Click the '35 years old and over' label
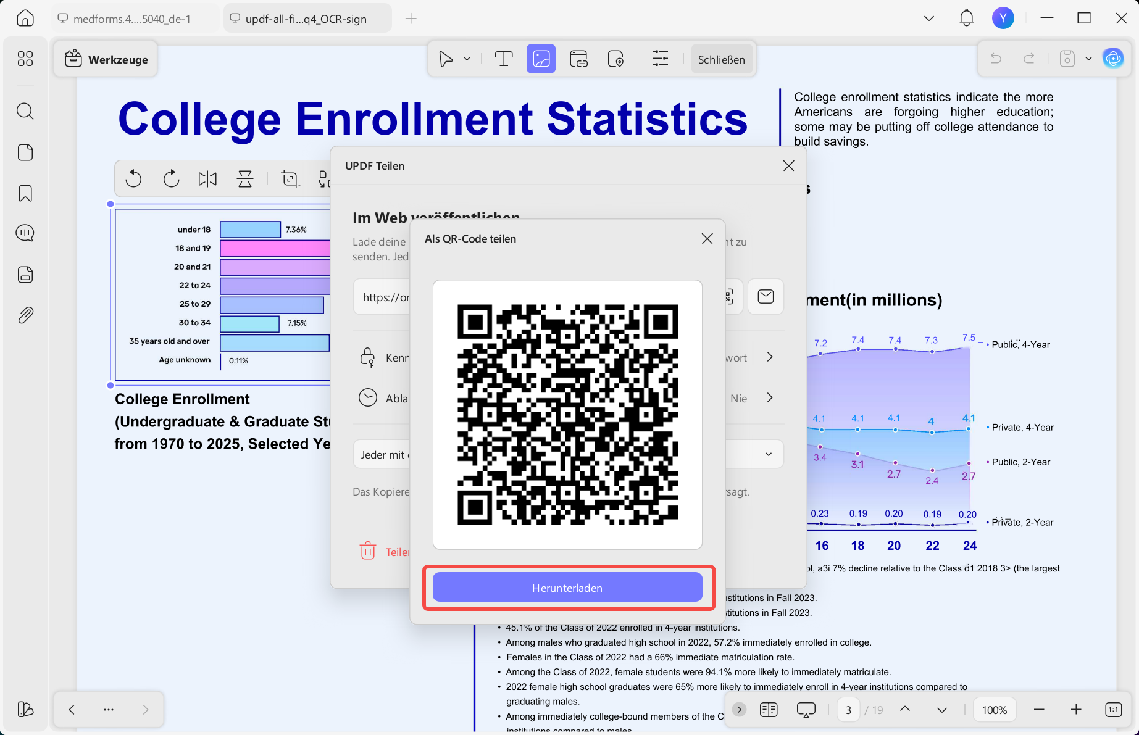Image resolution: width=1139 pixels, height=735 pixels. point(169,341)
